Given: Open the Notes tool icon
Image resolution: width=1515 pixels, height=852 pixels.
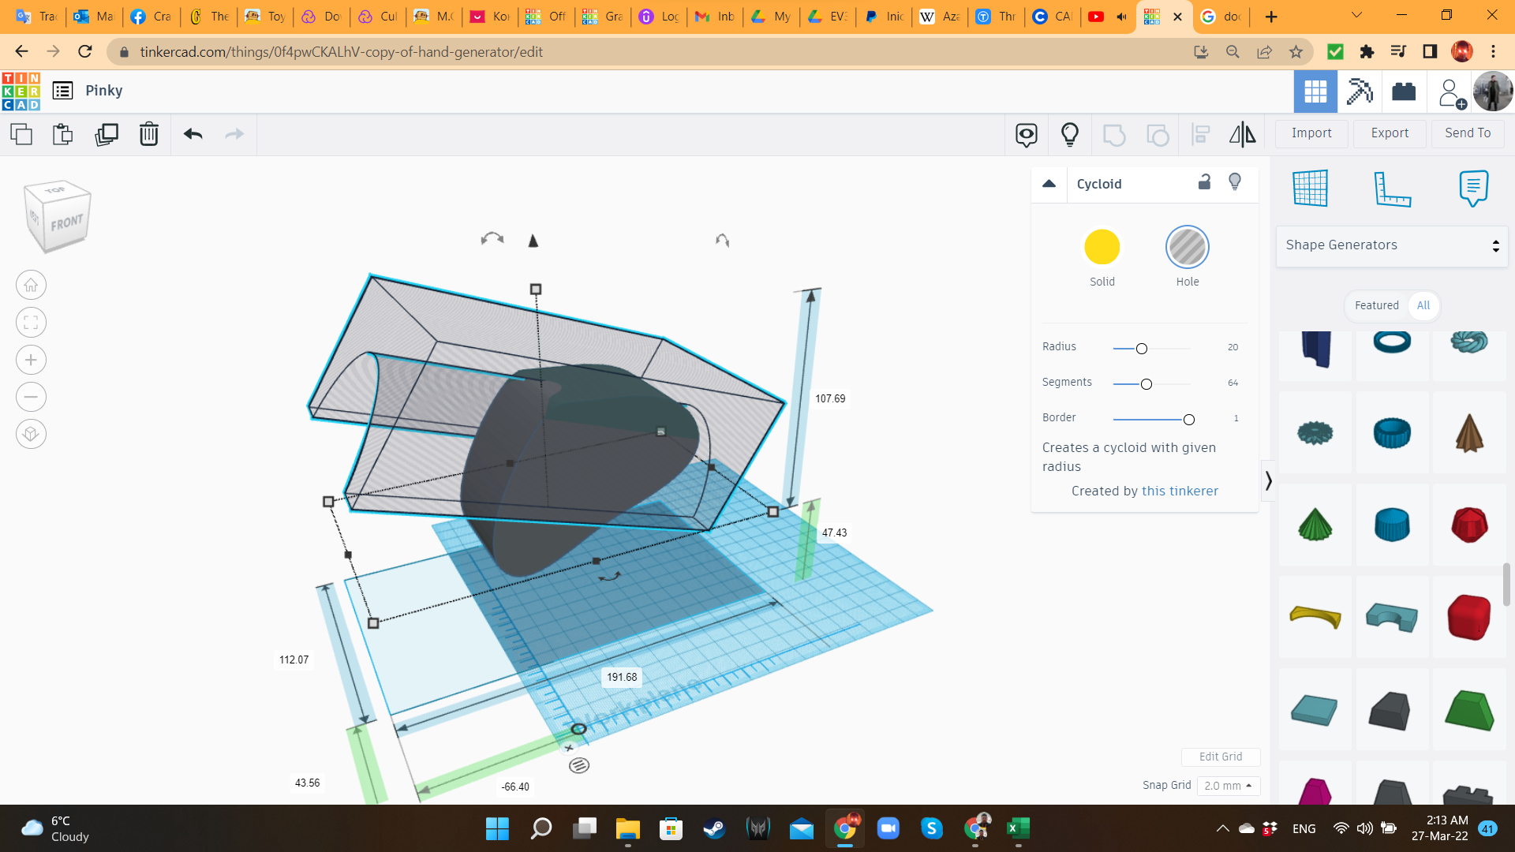Looking at the screenshot, I should point(1473,188).
